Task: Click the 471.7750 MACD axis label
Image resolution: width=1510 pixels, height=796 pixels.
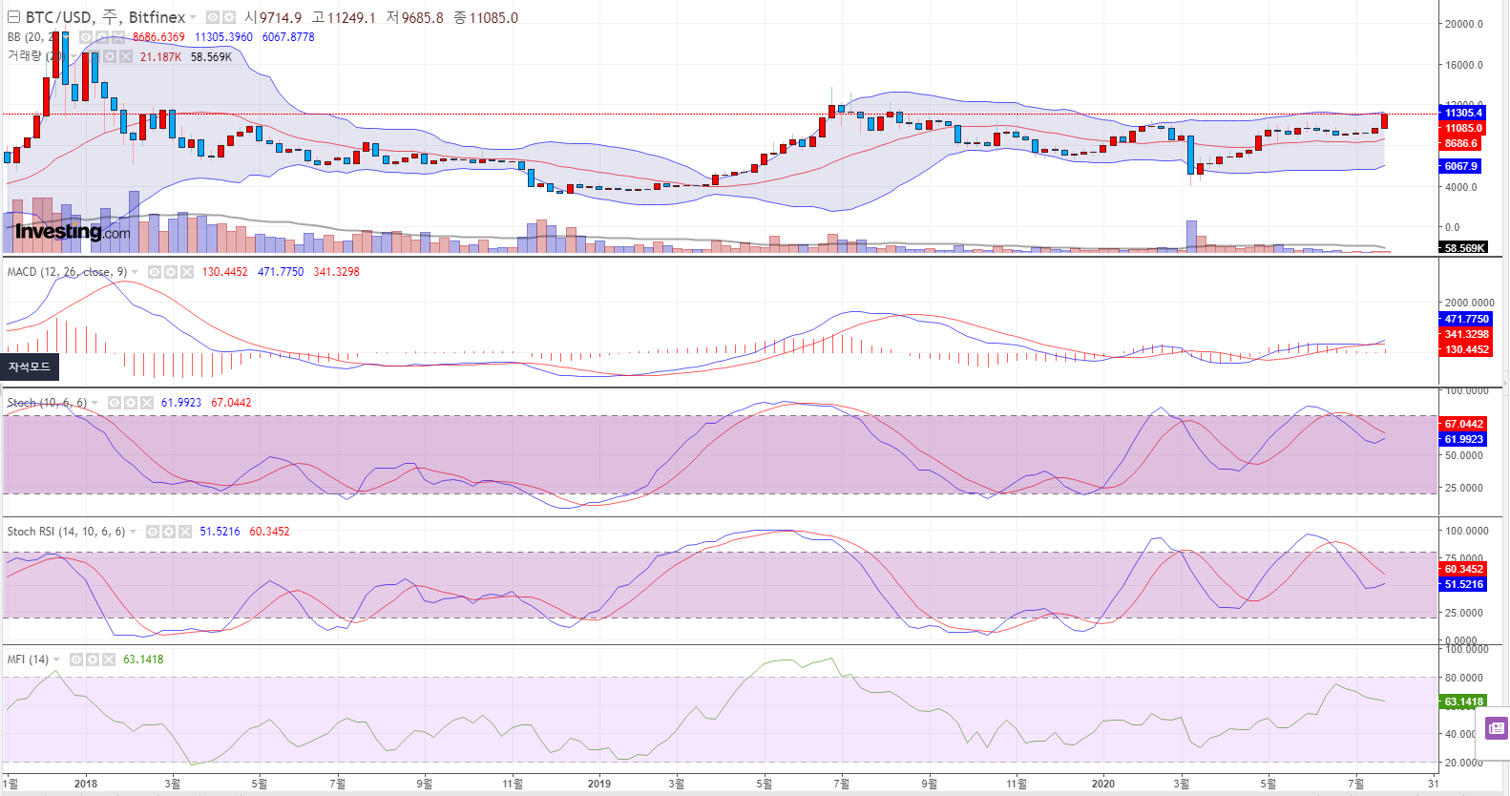Action: pyautogui.click(x=1465, y=319)
